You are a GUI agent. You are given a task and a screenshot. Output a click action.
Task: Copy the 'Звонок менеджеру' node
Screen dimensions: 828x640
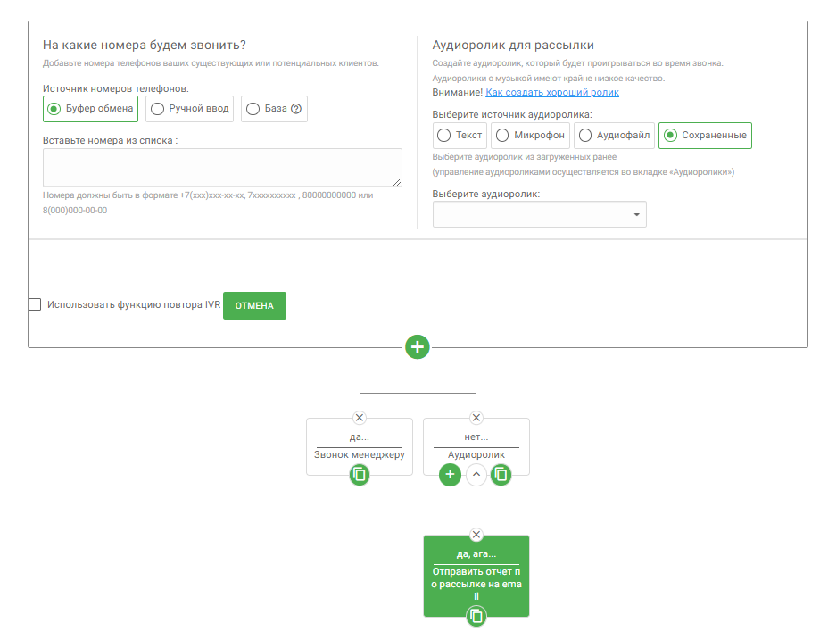coord(360,475)
